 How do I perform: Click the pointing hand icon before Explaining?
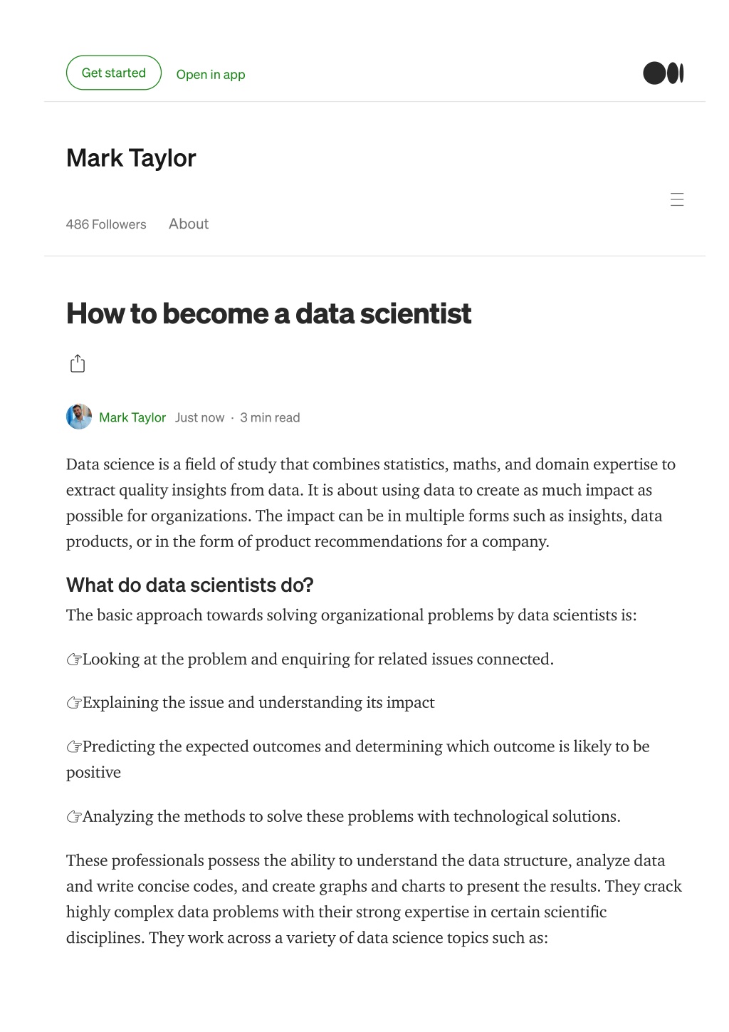pyautogui.click(x=74, y=703)
